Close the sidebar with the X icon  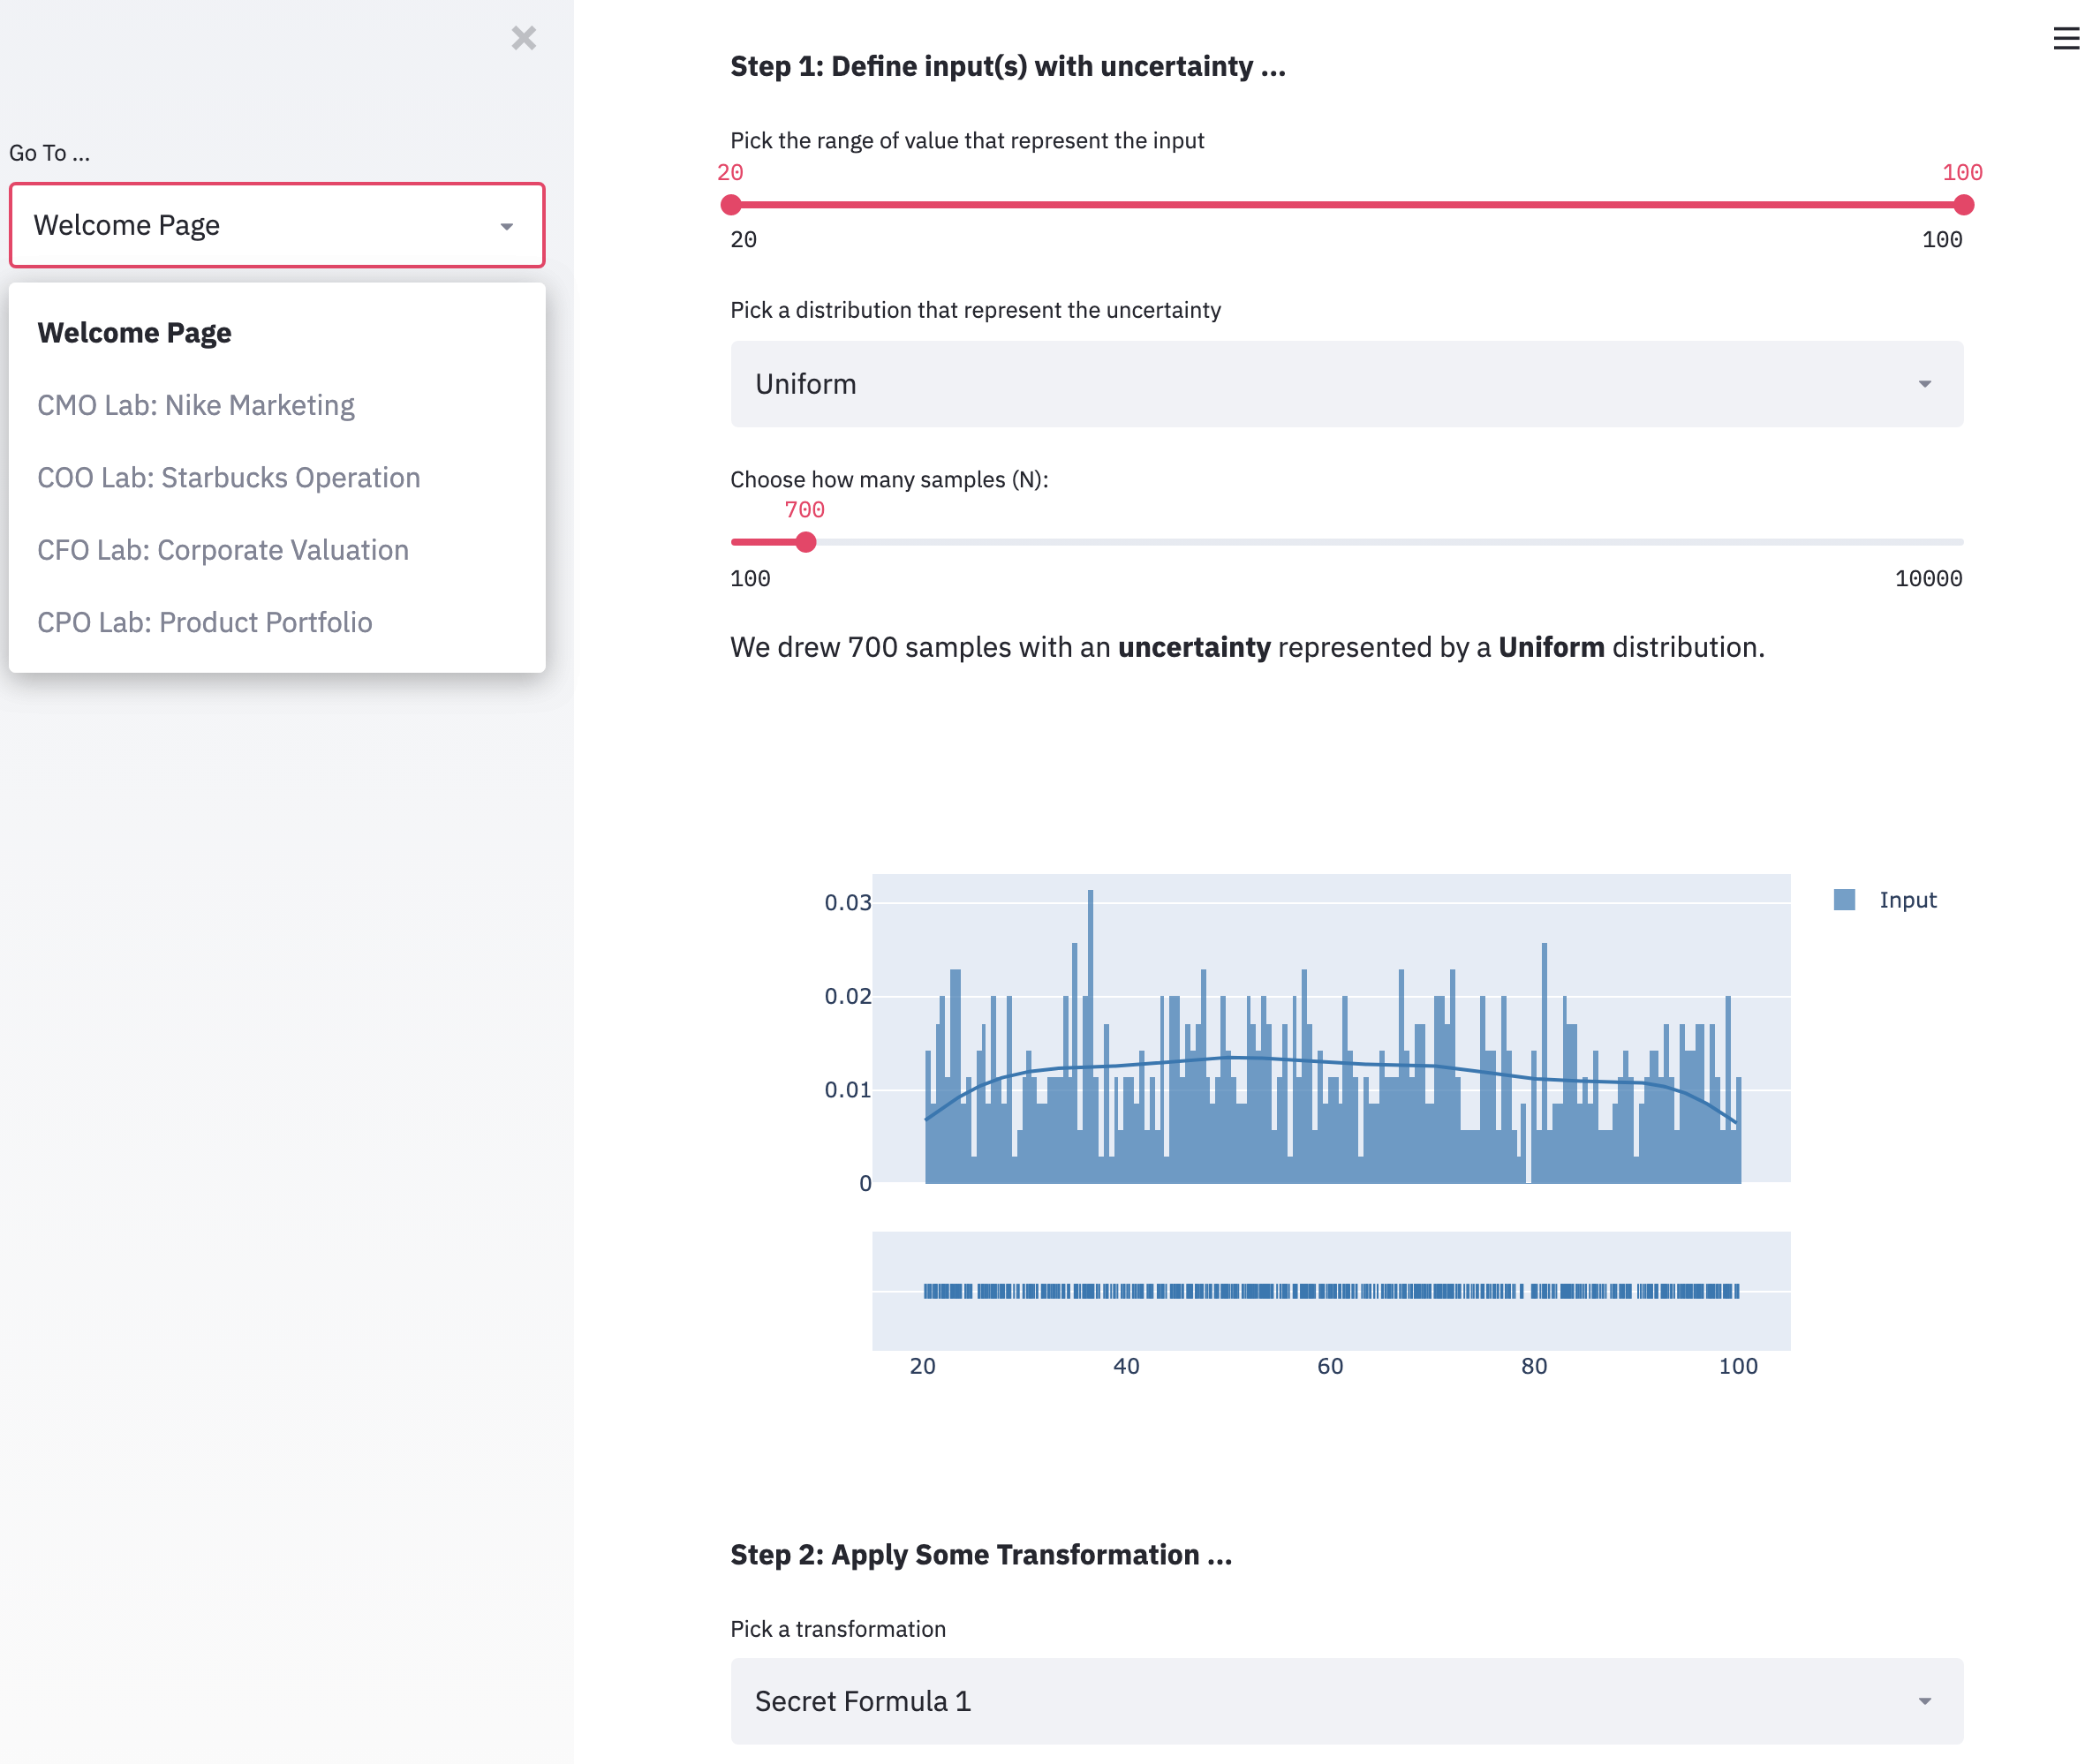(x=523, y=38)
